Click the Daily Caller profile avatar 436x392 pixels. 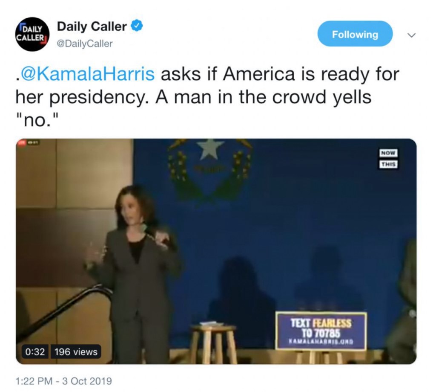pyautogui.click(x=32, y=34)
